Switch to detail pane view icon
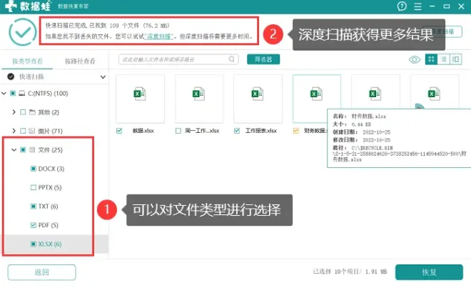This screenshot has width=471, height=288. (455, 59)
